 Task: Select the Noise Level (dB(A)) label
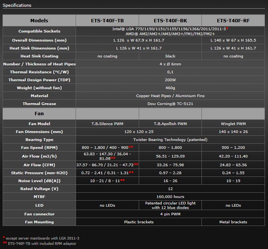(x=39, y=181)
